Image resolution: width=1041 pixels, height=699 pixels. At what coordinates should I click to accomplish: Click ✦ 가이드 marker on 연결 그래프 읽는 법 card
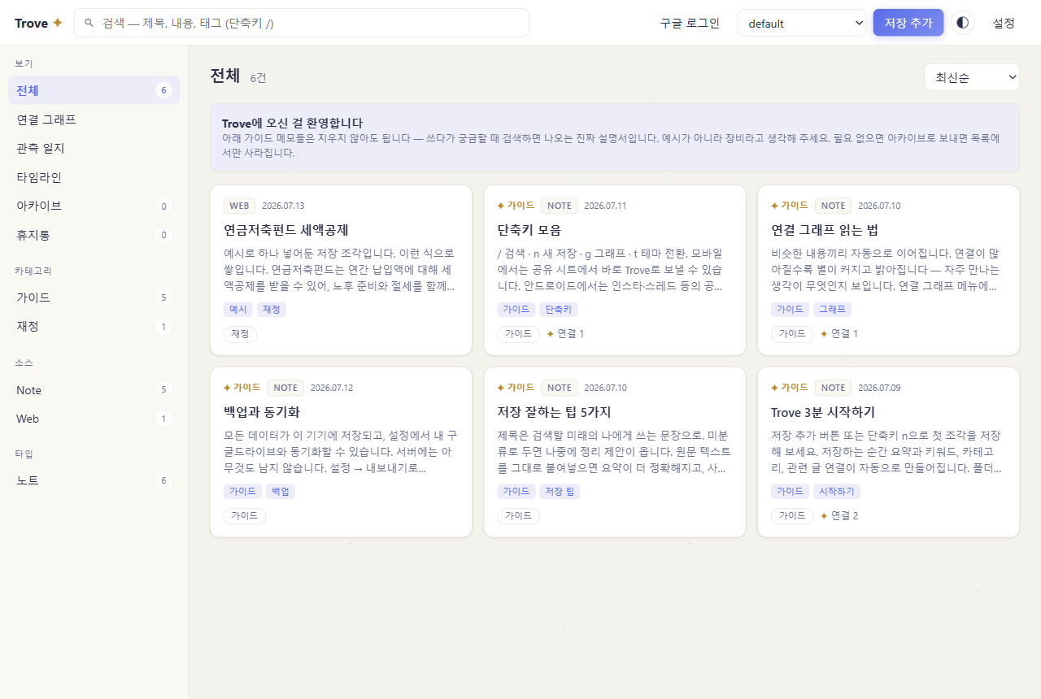[x=790, y=206]
